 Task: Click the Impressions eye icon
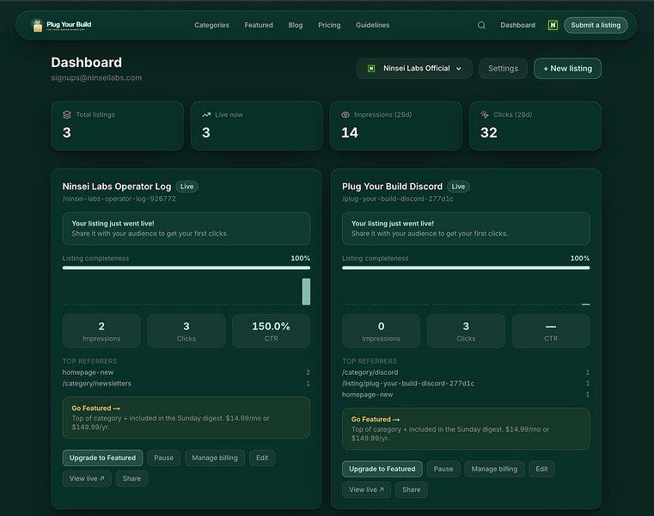point(345,114)
